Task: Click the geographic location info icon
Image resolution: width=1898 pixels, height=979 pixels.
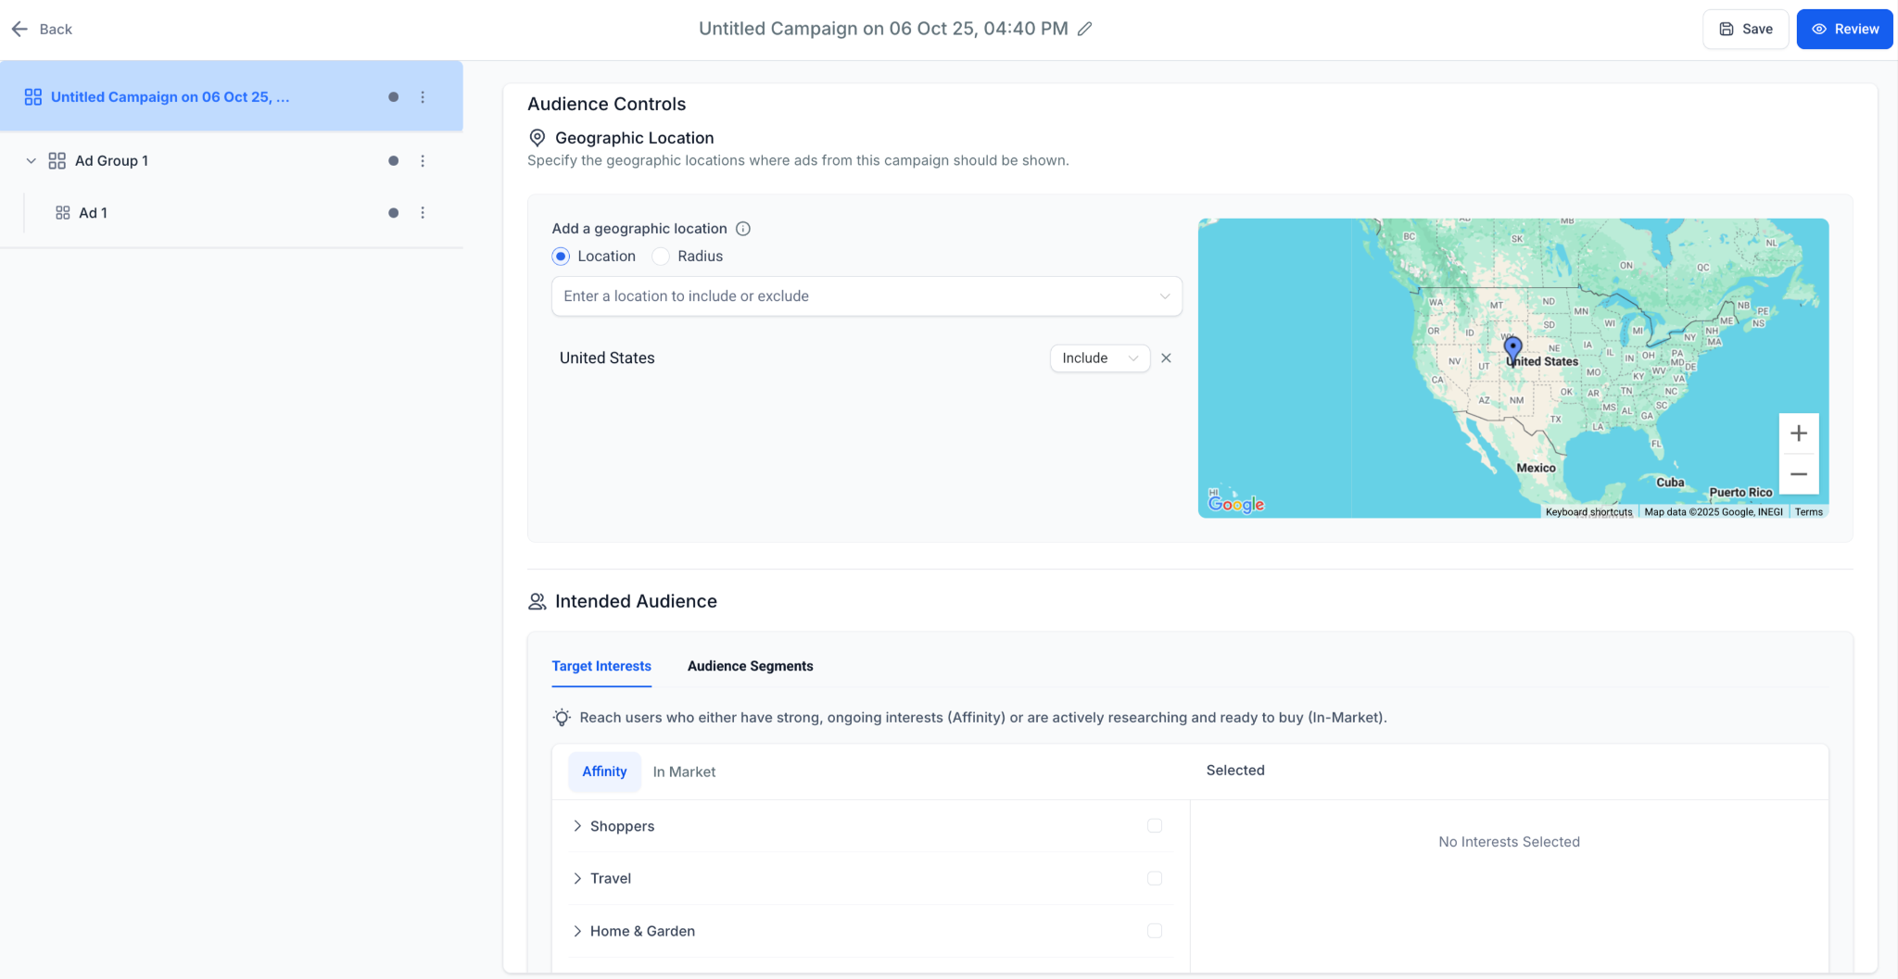Action: [x=742, y=229]
